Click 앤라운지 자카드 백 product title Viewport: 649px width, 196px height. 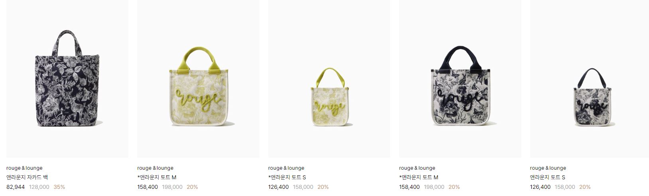tap(27, 177)
